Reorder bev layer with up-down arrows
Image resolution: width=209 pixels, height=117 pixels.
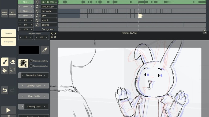(37, 16)
